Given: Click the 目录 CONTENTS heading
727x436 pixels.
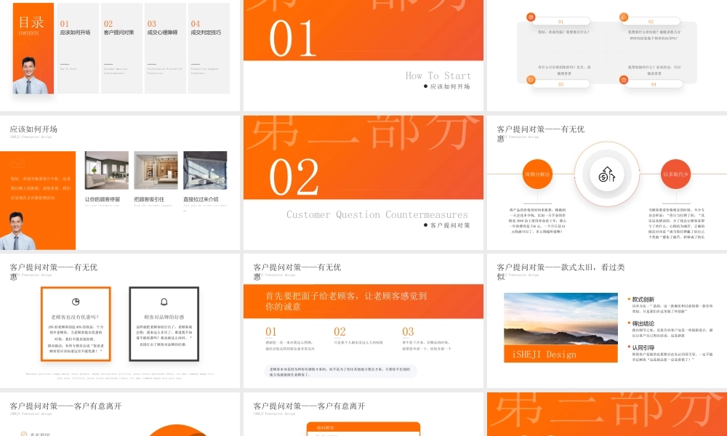Looking at the screenshot, I should click(x=31, y=25).
